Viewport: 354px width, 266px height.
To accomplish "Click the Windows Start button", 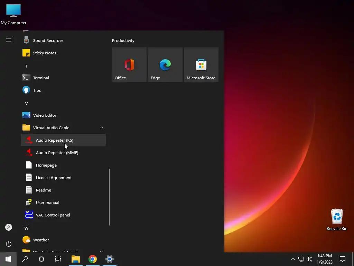I will click(x=8, y=259).
